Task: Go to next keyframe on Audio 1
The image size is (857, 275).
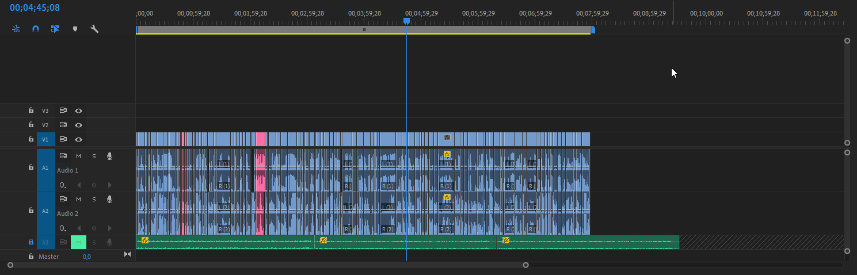Action: [109, 185]
